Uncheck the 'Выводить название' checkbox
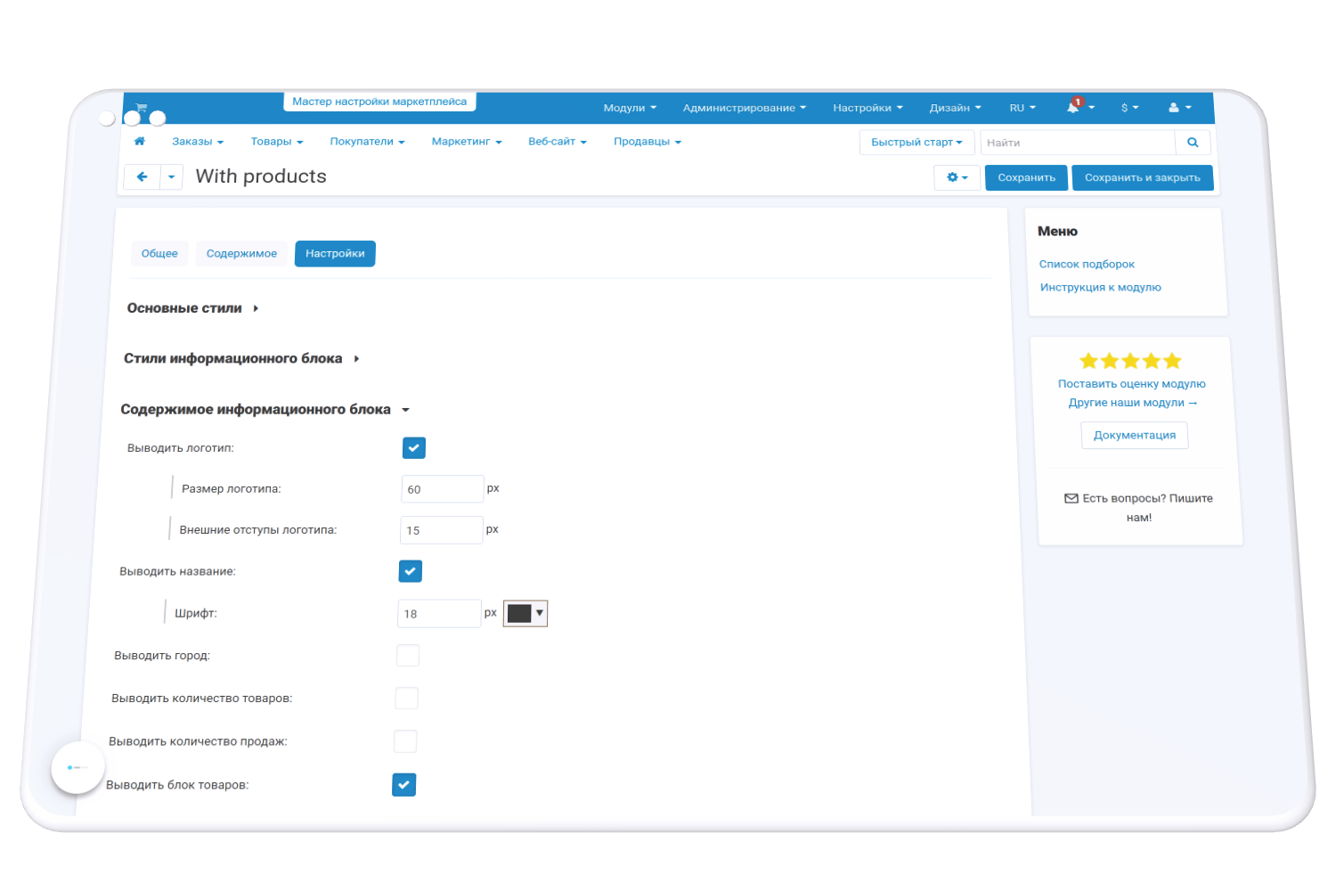The image size is (1336, 891). [x=411, y=571]
